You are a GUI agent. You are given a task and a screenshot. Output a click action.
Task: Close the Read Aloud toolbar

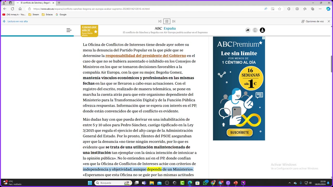click(329, 21)
